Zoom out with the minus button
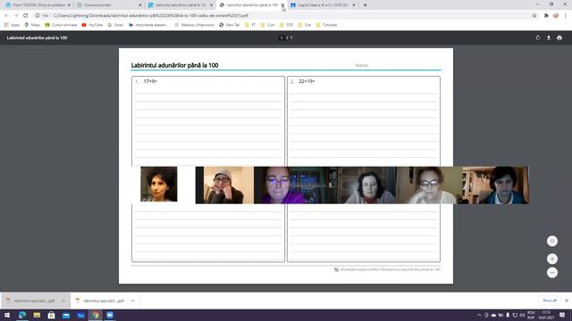 point(552,273)
